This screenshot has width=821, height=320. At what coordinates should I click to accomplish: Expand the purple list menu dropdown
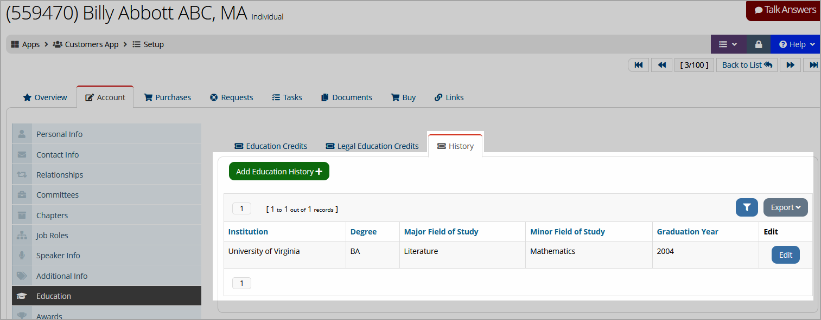[728, 44]
